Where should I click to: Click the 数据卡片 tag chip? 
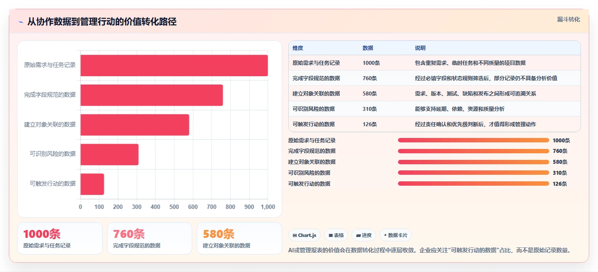395,235
